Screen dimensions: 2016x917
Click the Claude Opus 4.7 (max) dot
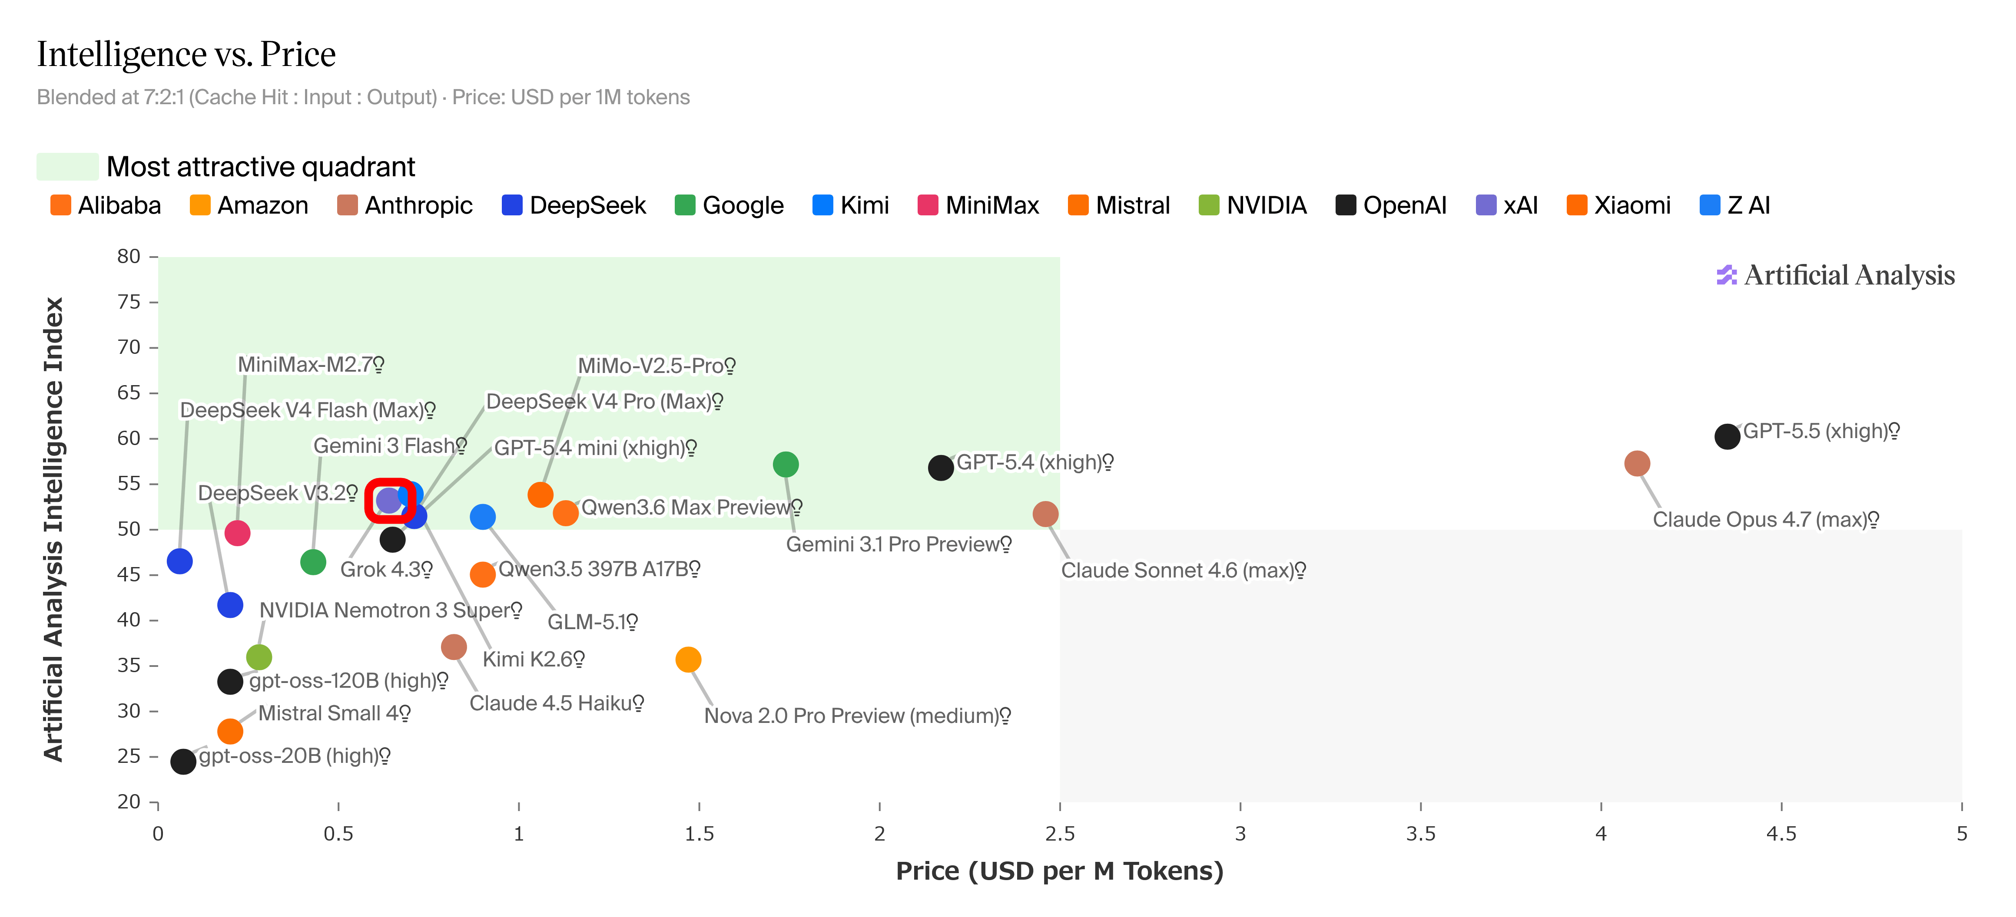1636,464
